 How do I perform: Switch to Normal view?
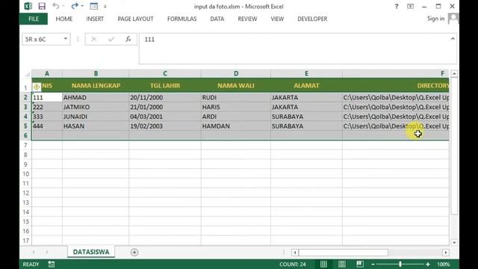pyautogui.click(x=323, y=264)
